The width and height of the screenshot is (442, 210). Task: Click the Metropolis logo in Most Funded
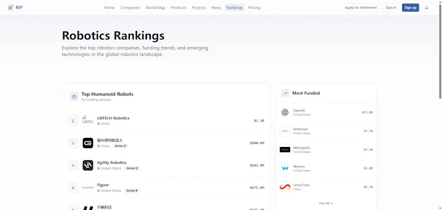coord(285,150)
